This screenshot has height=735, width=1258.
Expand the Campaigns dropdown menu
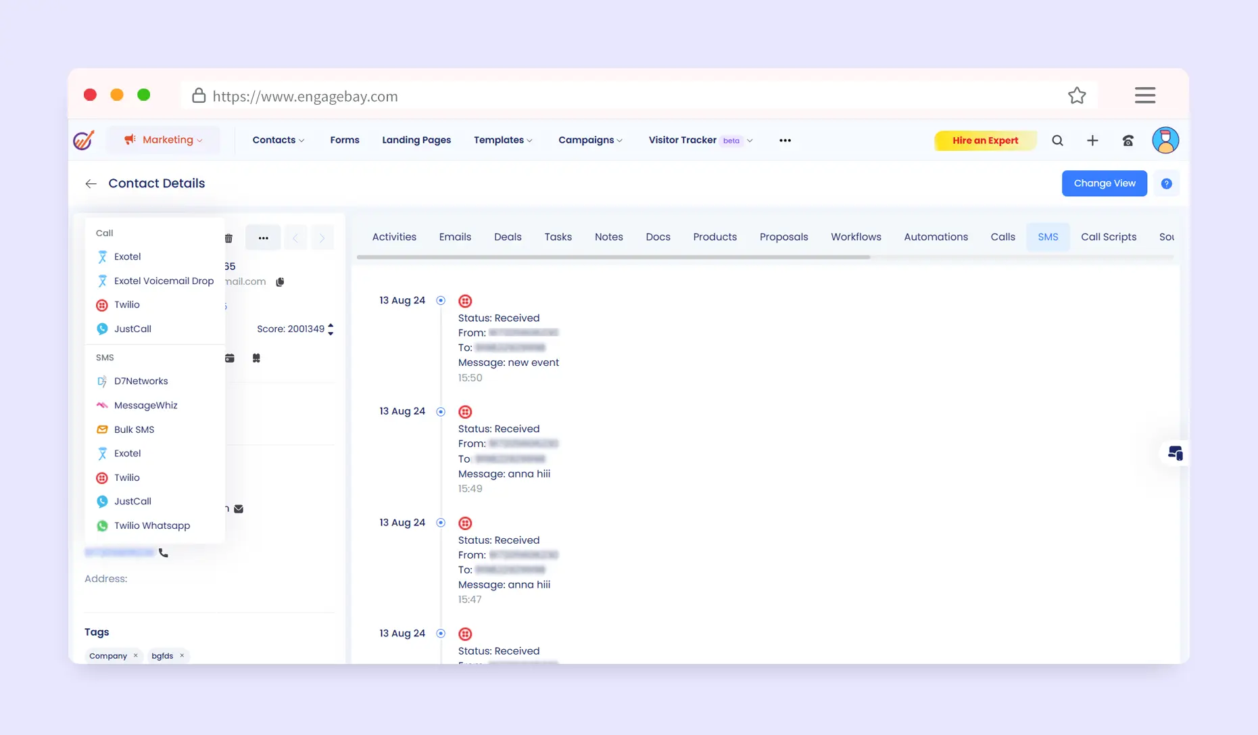[x=589, y=140]
